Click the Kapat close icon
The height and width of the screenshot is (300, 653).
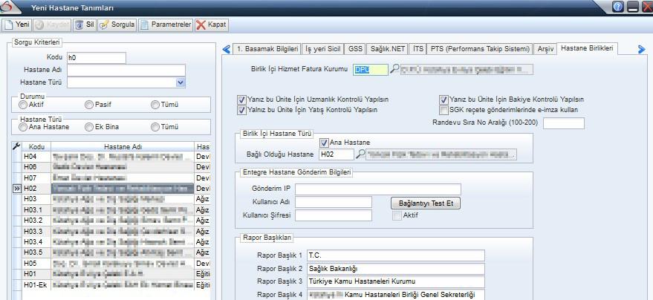click(x=202, y=25)
